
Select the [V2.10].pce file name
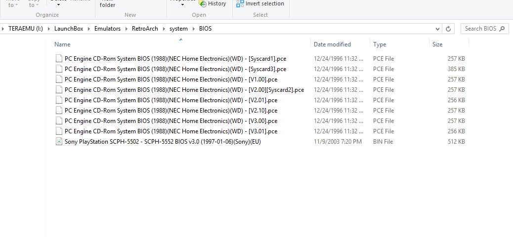pos(171,111)
